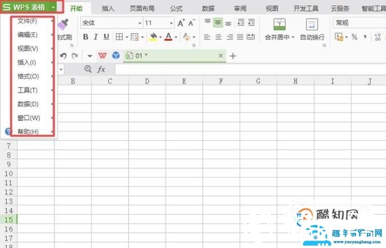The image size is (386, 248).
Task: Close the 01 document tab
Action: click(x=221, y=56)
